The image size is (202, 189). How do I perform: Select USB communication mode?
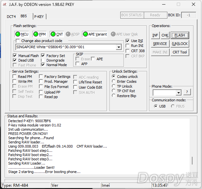pyautogui.click(x=156, y=106)
